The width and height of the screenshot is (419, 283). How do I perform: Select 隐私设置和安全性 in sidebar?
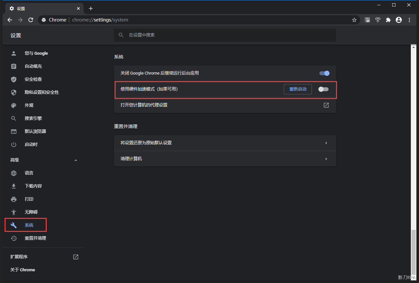click(x=41, y=92)
